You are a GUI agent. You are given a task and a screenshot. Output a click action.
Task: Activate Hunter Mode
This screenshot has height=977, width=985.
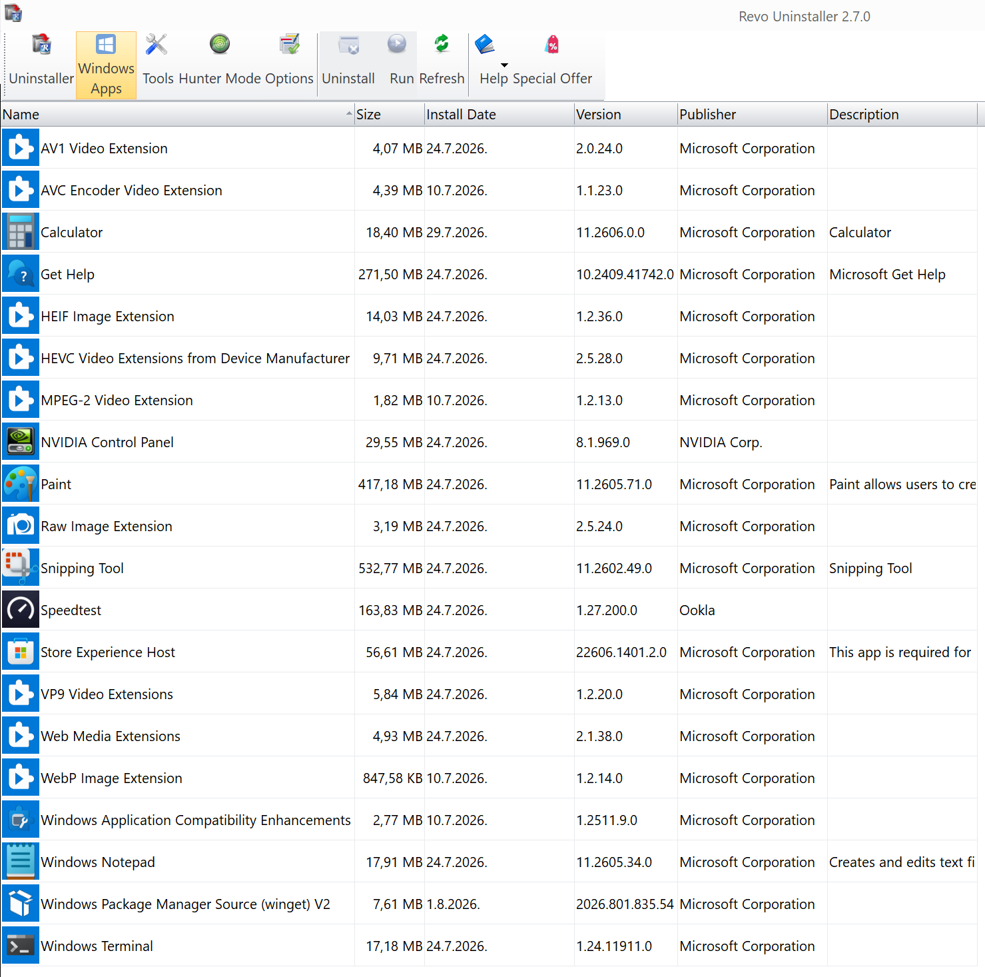(x=220, y=65)
